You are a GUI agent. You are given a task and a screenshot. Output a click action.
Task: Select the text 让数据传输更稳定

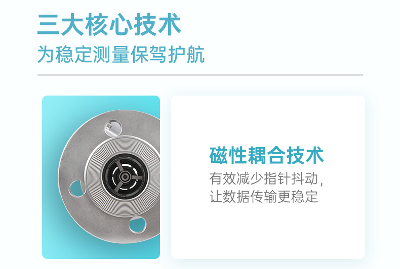[264, 196]
